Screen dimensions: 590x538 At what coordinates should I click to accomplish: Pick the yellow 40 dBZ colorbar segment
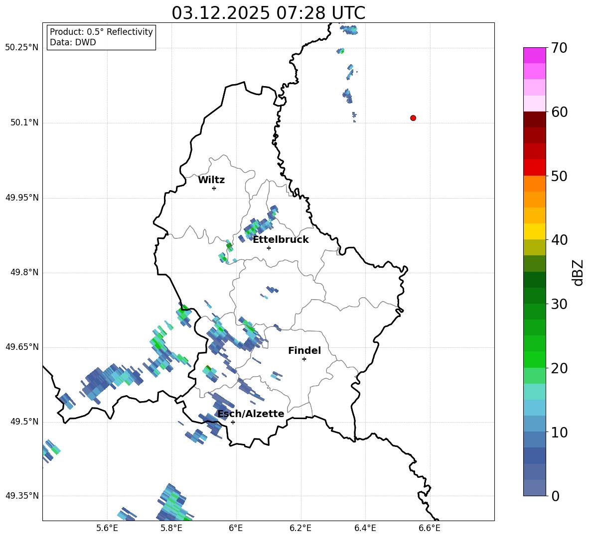click(534, 231)
